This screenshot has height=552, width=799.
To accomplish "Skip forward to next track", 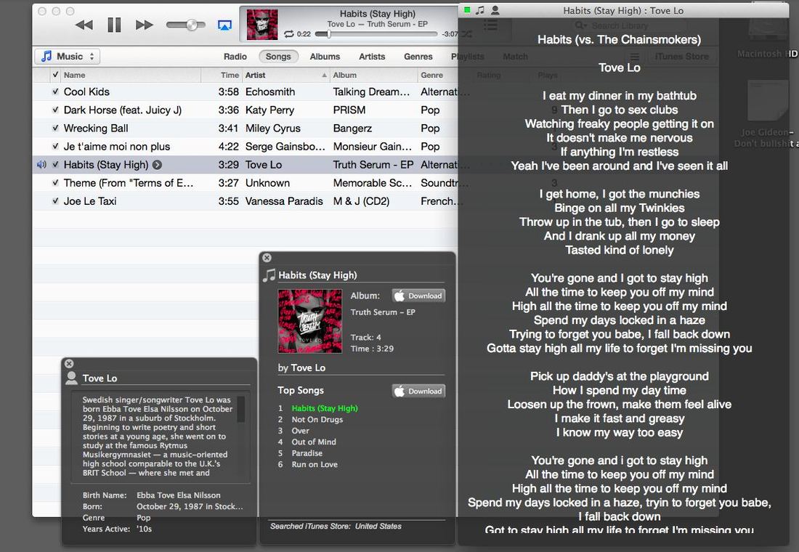I will click(145, 25).
